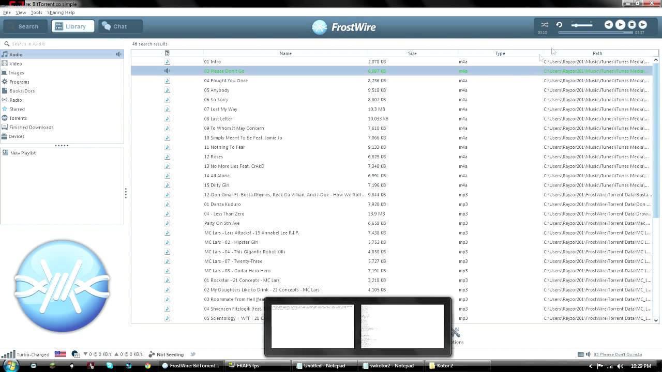662x372 pixels.
Task: Click the share-status column header icon
Action: 167,53
